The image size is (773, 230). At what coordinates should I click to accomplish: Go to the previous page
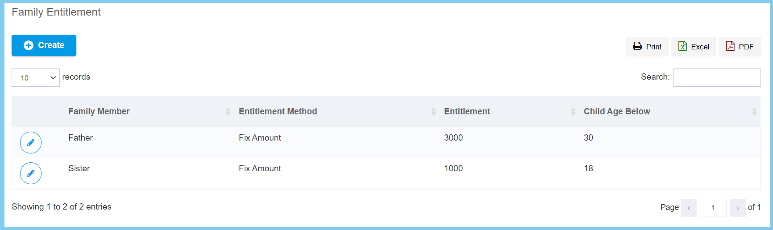689,208
